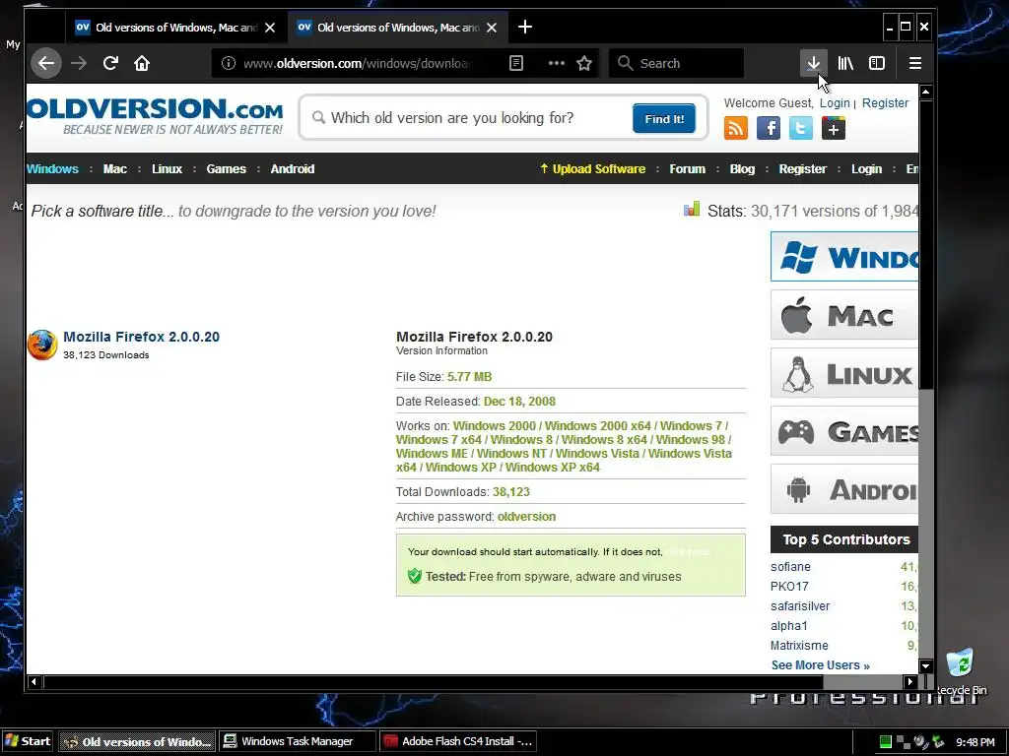Open the Recycle Bin desktop icon
1009x756 pixels.
tap(960, 671)
